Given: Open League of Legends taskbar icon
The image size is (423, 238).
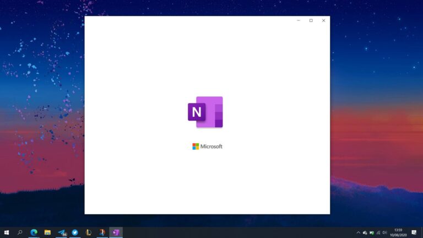Looking at the screenshot, I should (x=89, y=232).
